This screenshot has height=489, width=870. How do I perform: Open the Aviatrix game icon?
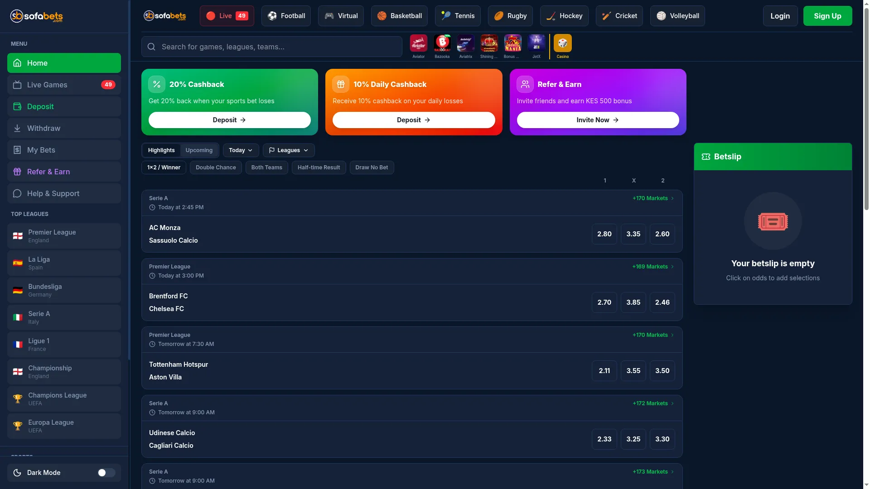465,43
